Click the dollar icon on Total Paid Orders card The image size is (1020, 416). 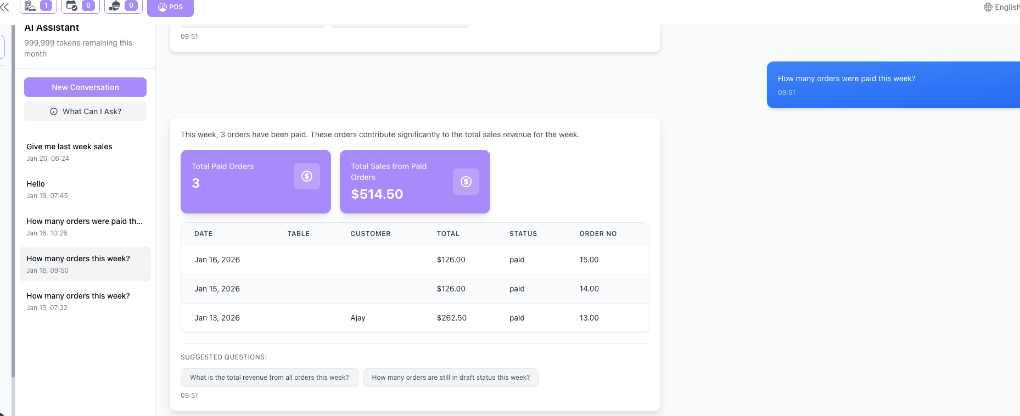point(307,176)
